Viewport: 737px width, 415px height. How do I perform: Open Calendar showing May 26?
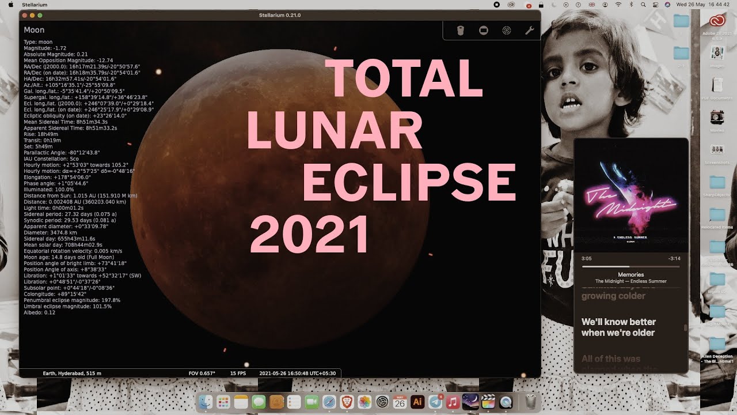pyautogui.click(x=400, y=402)
